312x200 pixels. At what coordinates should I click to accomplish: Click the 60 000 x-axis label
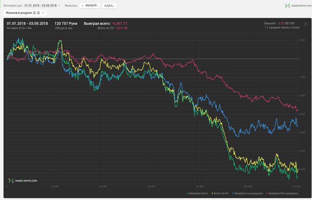click(152, 187)
